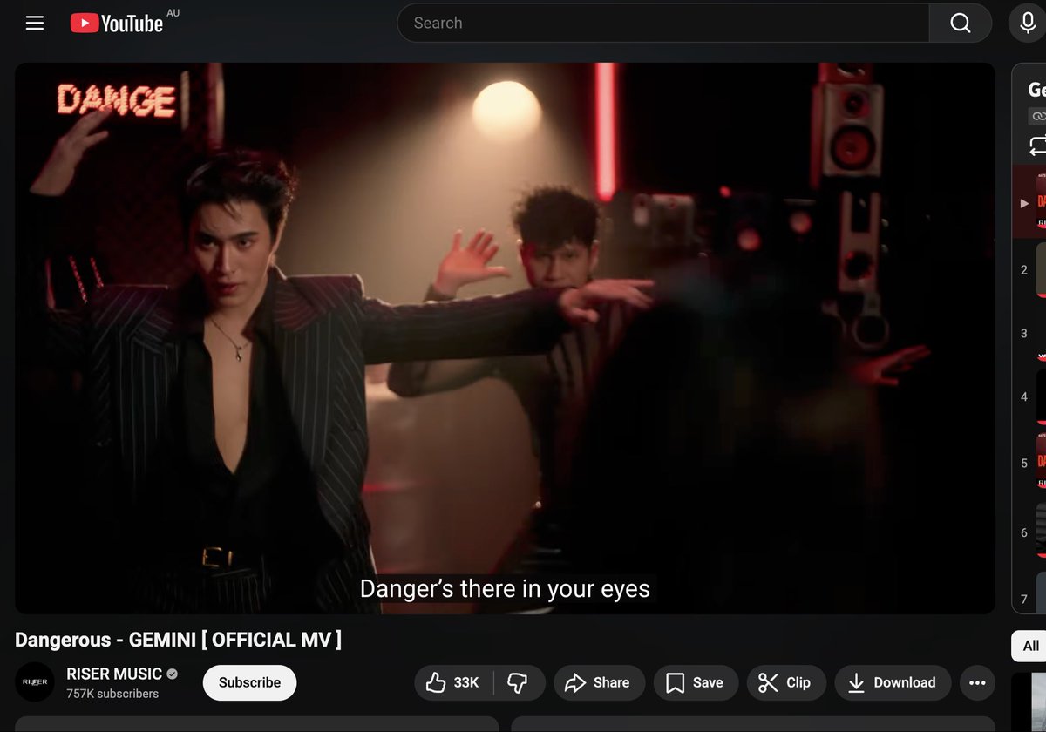The width and height of the screenshot is (1046, 732).
Task: Play playlist item number 5
Action: [1030, 463]
